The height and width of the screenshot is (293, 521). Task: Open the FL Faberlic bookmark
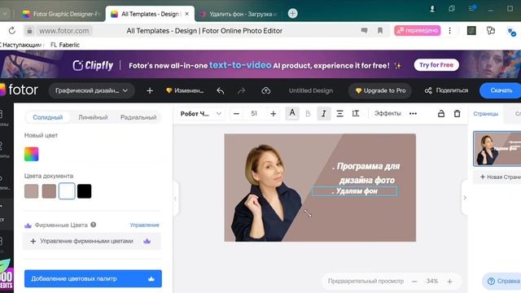click(65, 45)
